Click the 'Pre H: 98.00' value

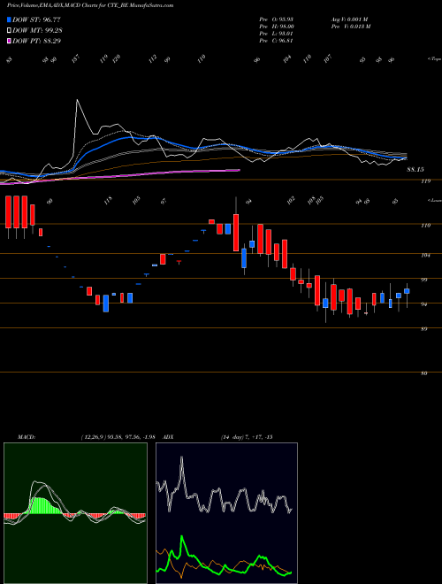(x=277, y=26)
